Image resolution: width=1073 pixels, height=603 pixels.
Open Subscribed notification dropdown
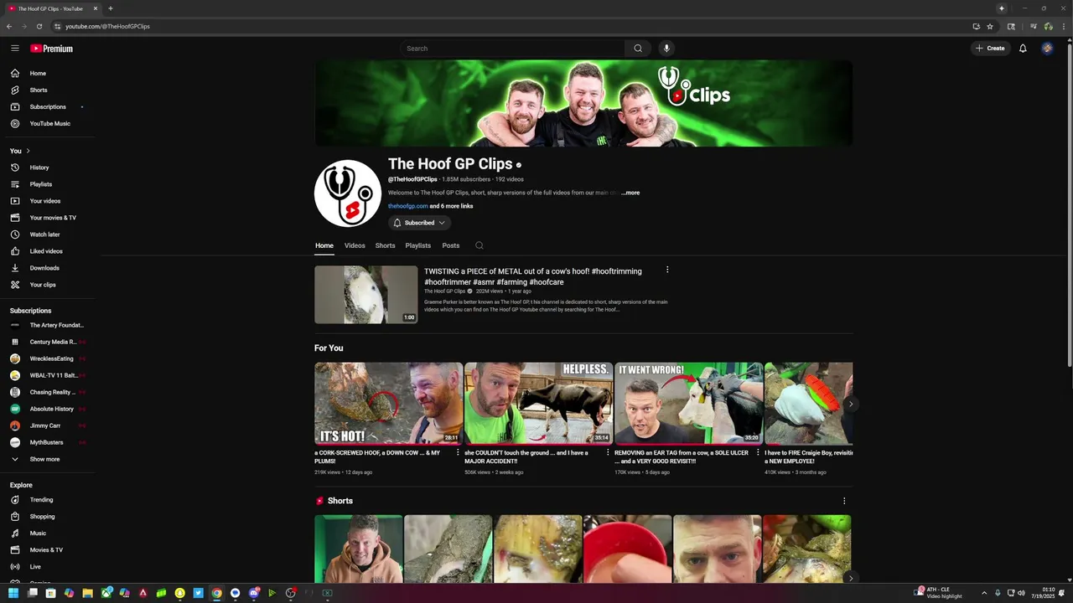pos(419,223)
